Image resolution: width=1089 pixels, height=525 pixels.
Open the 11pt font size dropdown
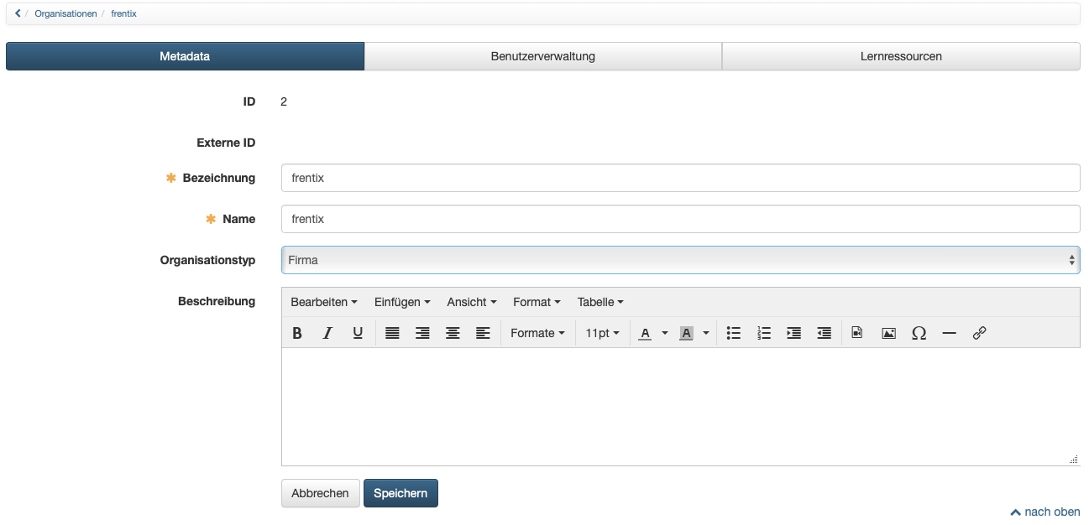point(602,333)
